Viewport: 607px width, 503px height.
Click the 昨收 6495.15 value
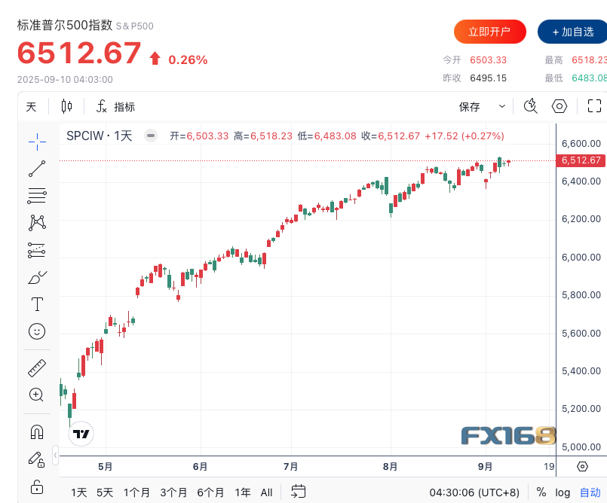[488, 78]
